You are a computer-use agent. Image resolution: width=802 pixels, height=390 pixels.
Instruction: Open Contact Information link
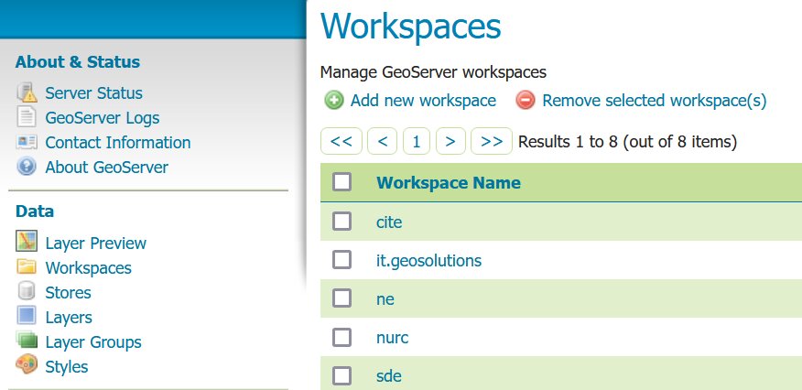[x=118, y=142]
